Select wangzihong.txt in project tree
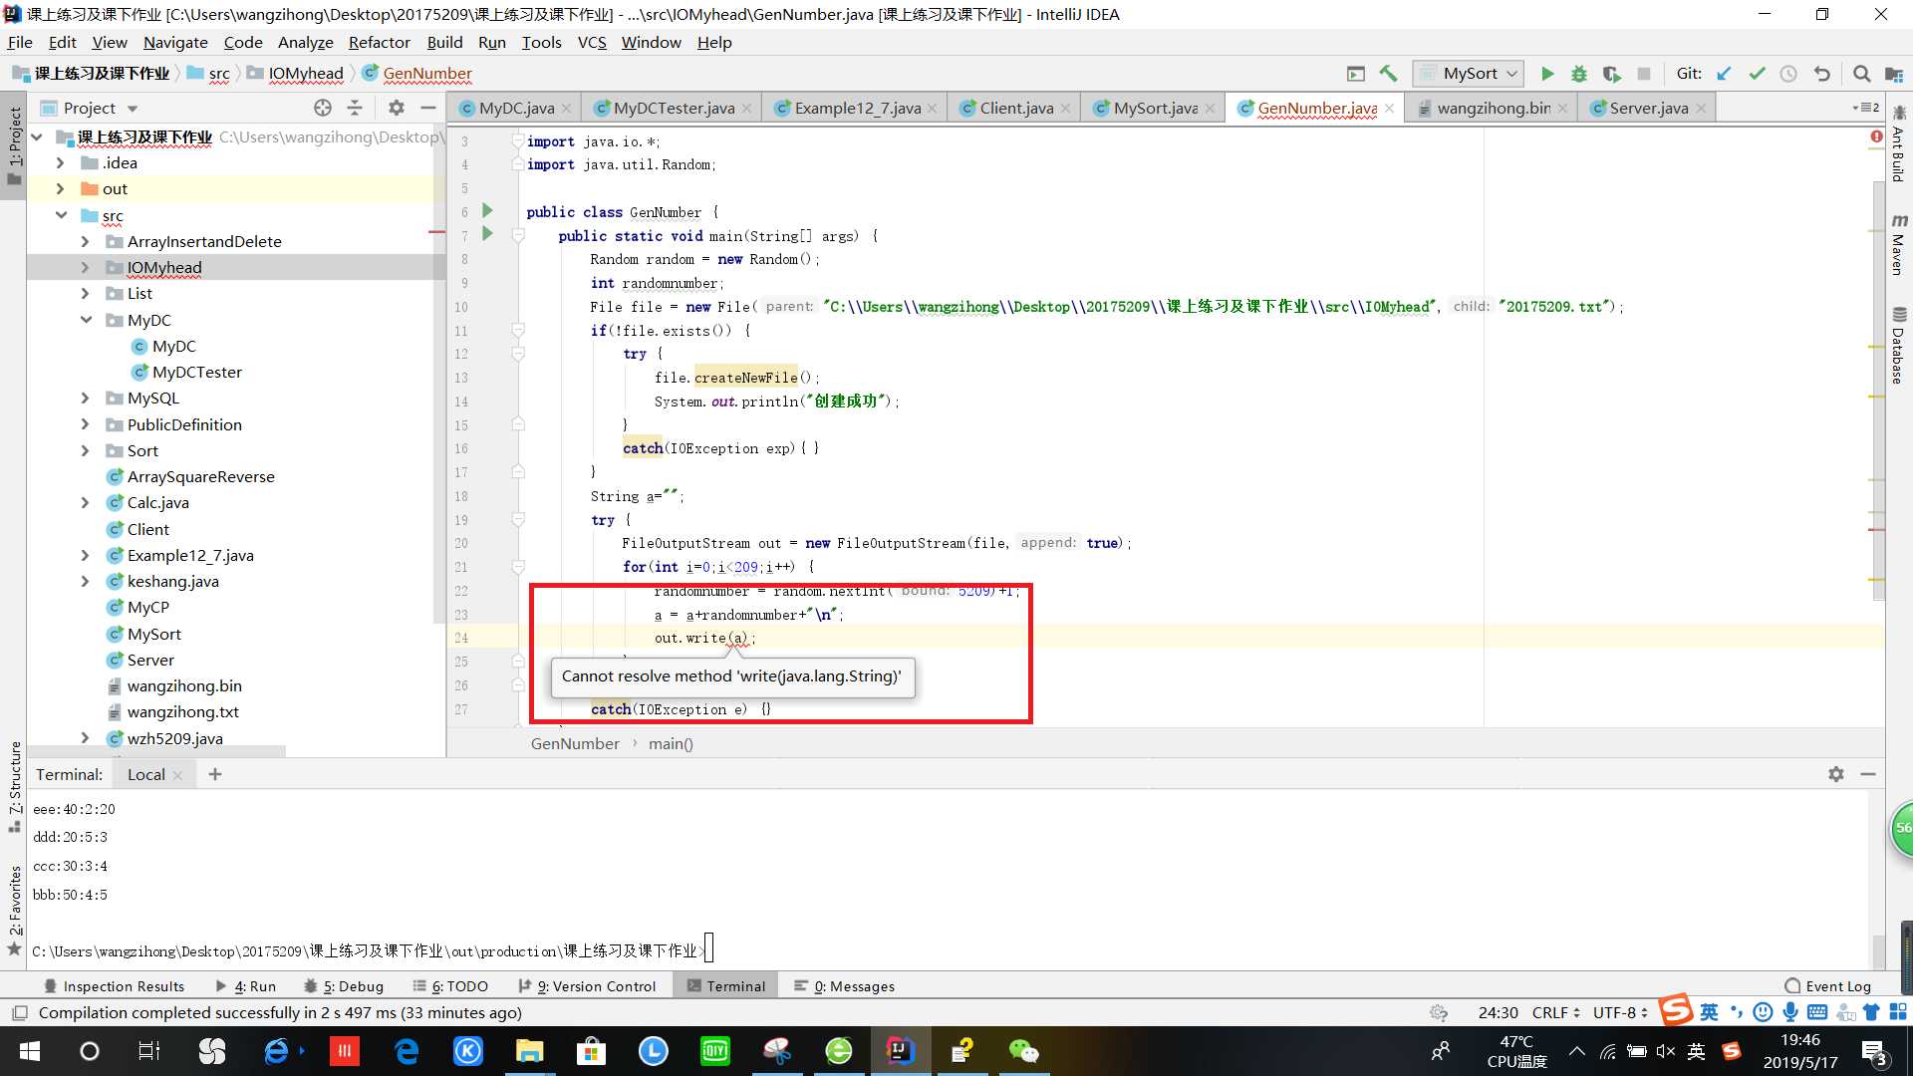 pos(182,711)
